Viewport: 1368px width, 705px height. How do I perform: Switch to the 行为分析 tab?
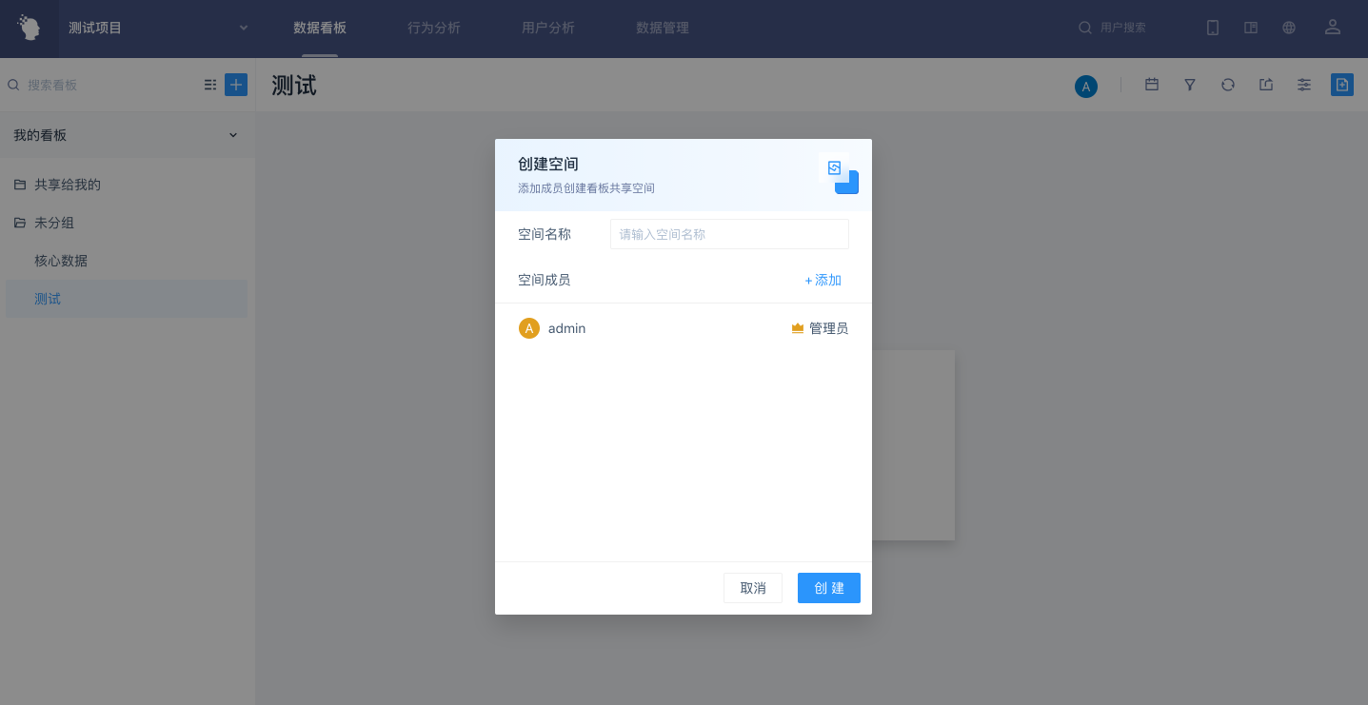click(x=434, y=28)
